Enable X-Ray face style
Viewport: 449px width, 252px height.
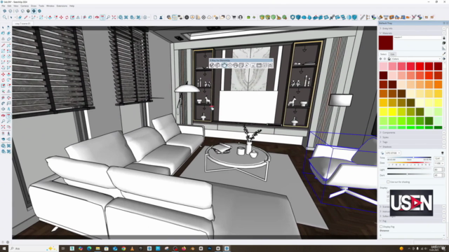(4, 11)
